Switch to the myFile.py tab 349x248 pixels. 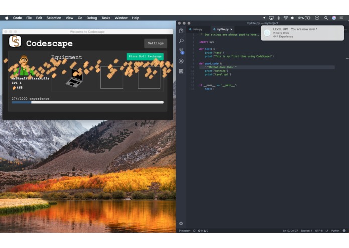(x=223, y=29)
